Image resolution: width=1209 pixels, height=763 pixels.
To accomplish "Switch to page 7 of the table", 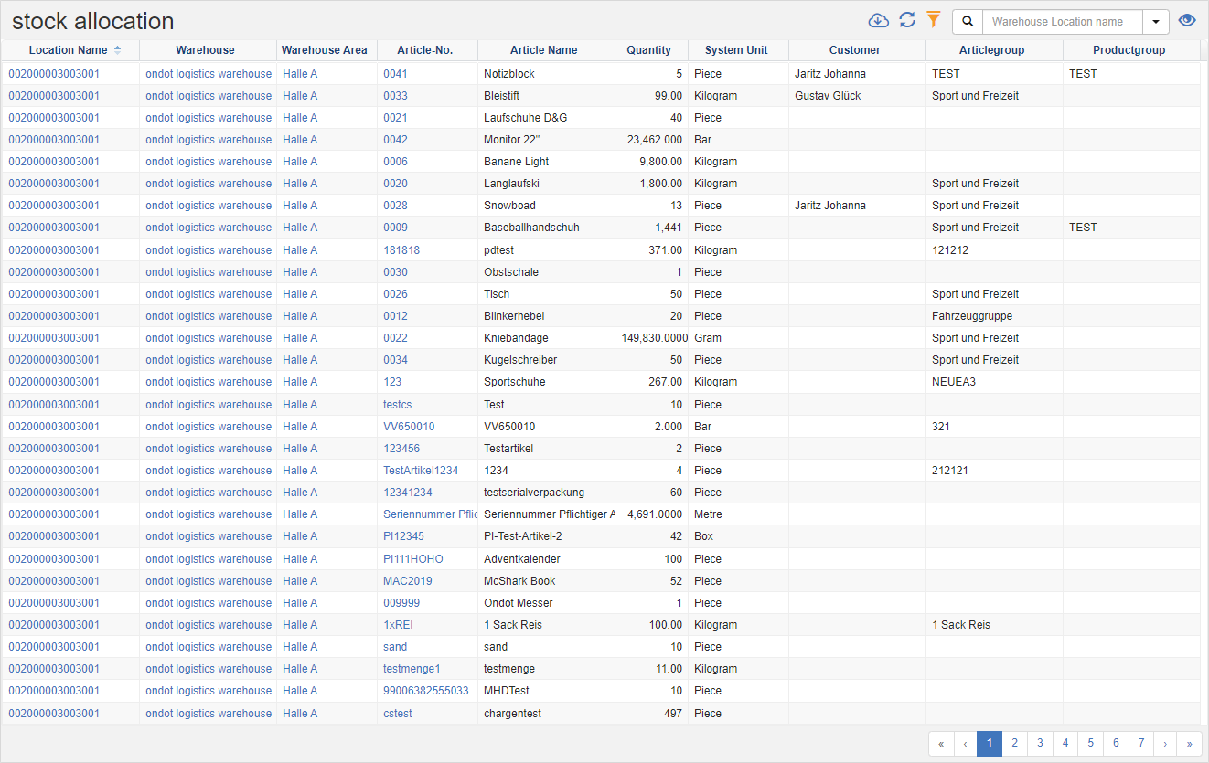I will tap(1140, 744).
